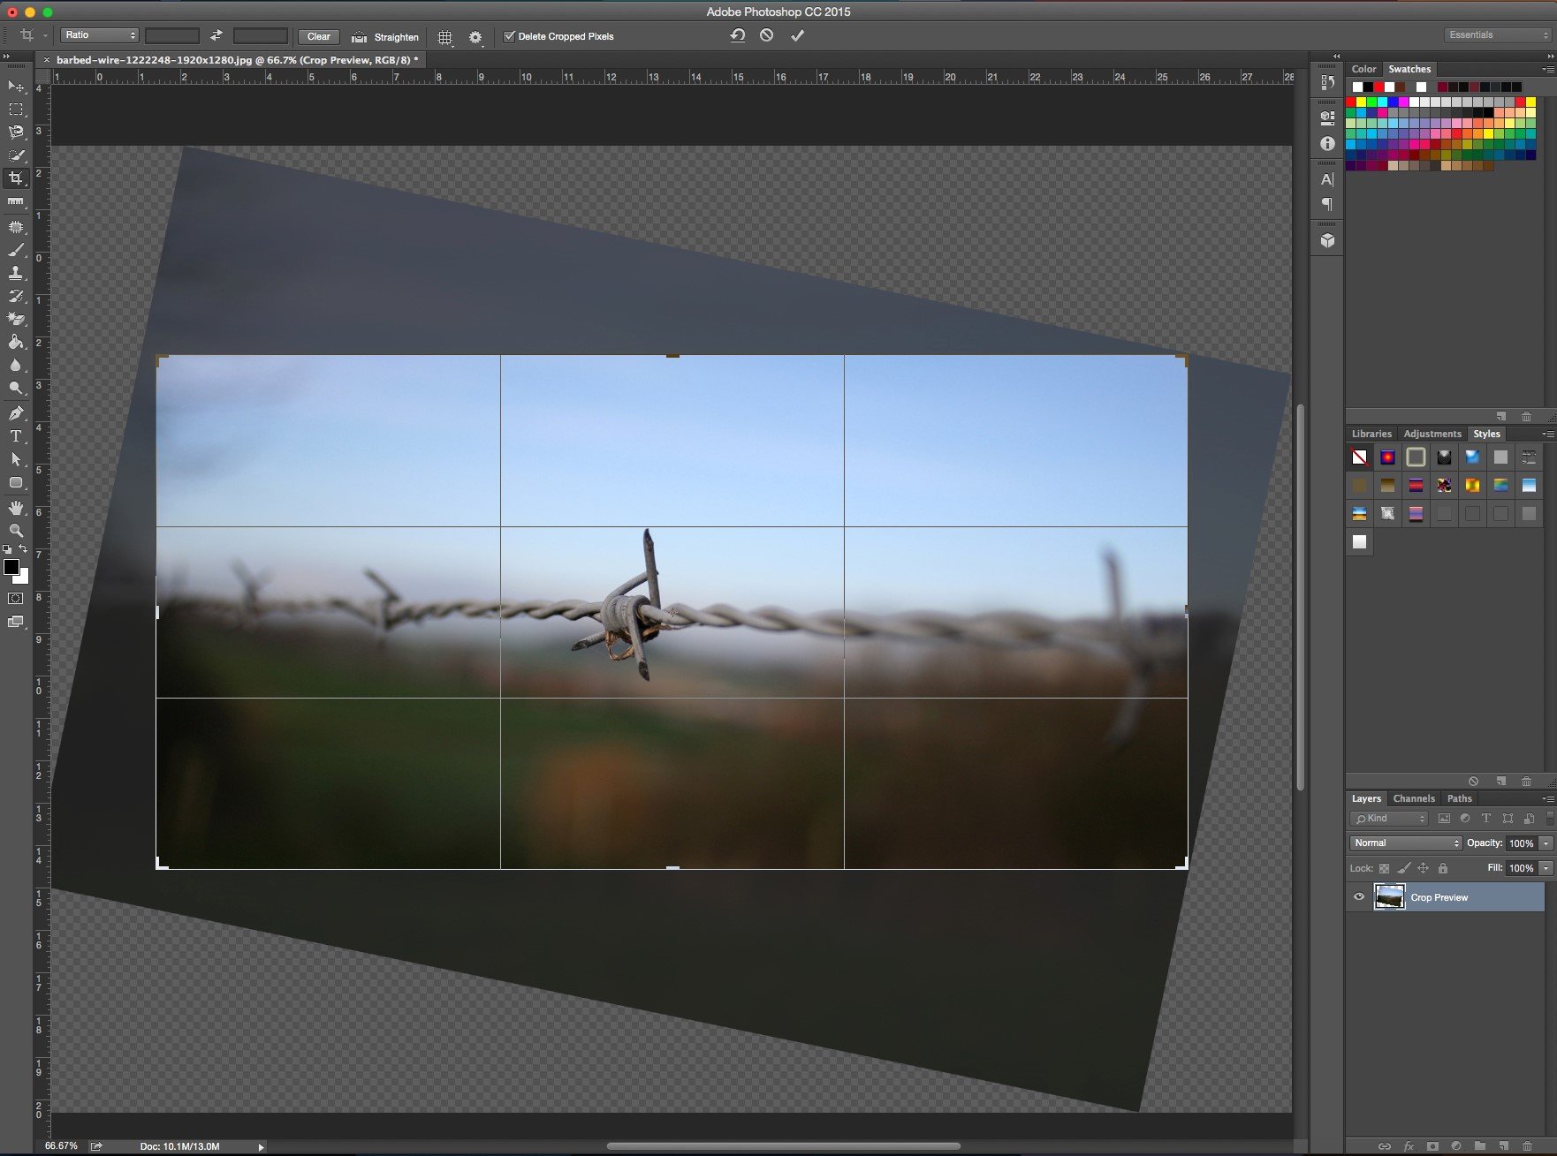
Task: Open the Ratio preset dropdown
Action: click(100, 35)
